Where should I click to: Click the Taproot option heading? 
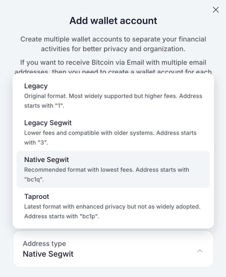36,197
